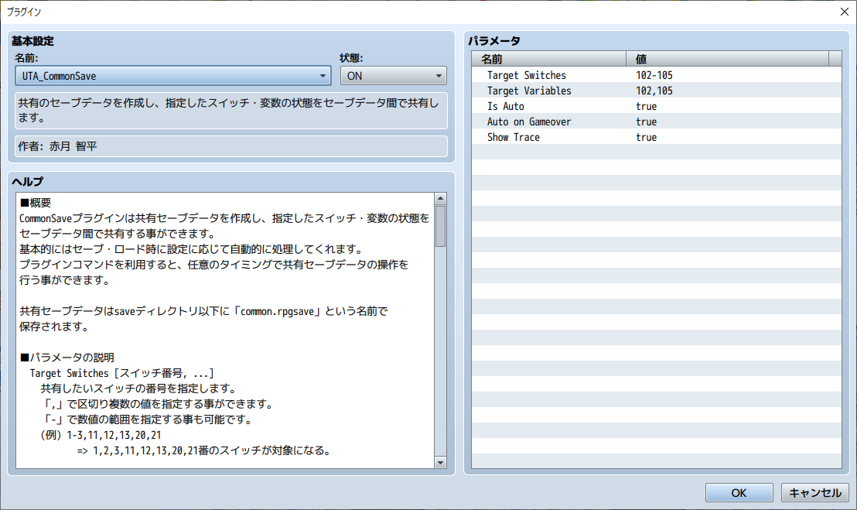
Task: Select the Target Variables parameter row
Action: [657, 91]
